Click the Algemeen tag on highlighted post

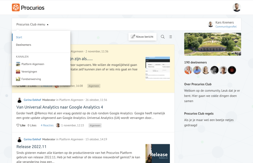(x=94, y=86)
